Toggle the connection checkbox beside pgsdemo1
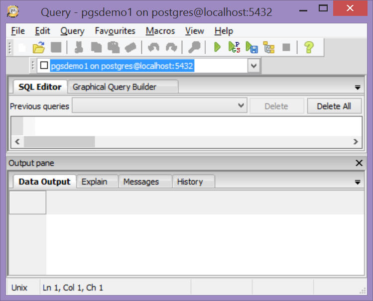 point(44,65)
